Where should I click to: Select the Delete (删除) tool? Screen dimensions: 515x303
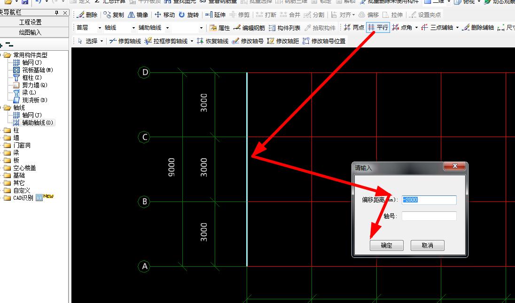(x=87, y=15)
